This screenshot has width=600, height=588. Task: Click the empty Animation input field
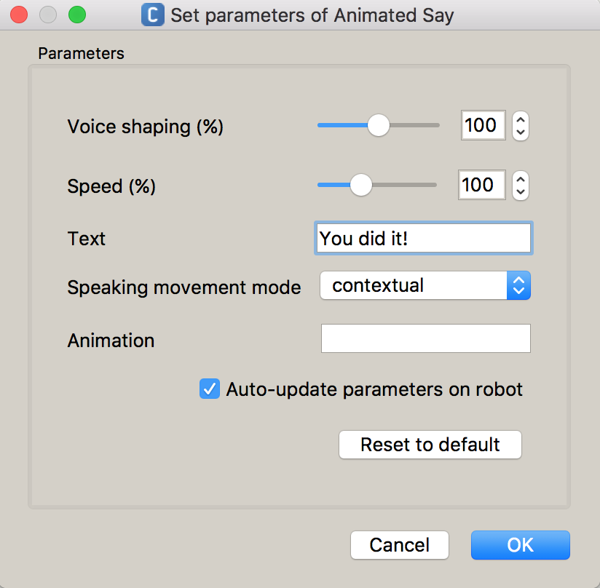tap(425, 339)
